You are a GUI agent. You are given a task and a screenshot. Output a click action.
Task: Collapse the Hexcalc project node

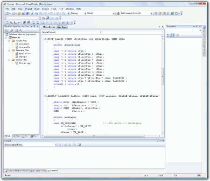[6, 37]
